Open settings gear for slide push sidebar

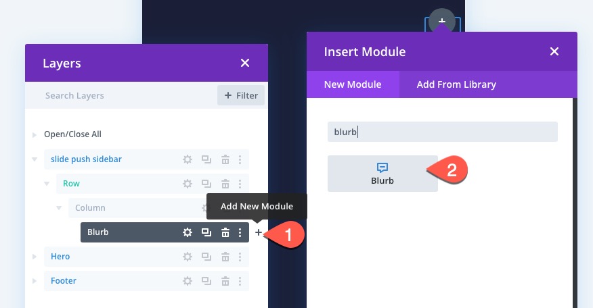click(x=188, y=159)
